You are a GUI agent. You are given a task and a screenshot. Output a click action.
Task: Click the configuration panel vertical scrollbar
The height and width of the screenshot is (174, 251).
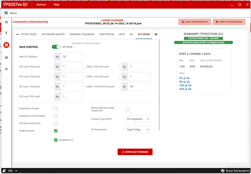pyautogui.click(x=159, y=85)
